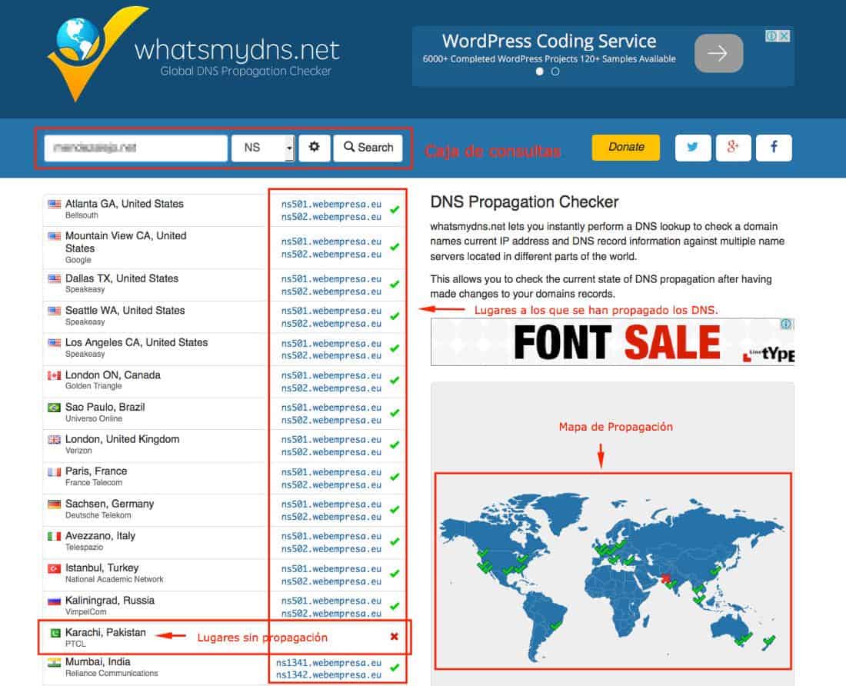Click the Canada flag beside London ON
Screen dimensions: 846x686
coord(54,375)
